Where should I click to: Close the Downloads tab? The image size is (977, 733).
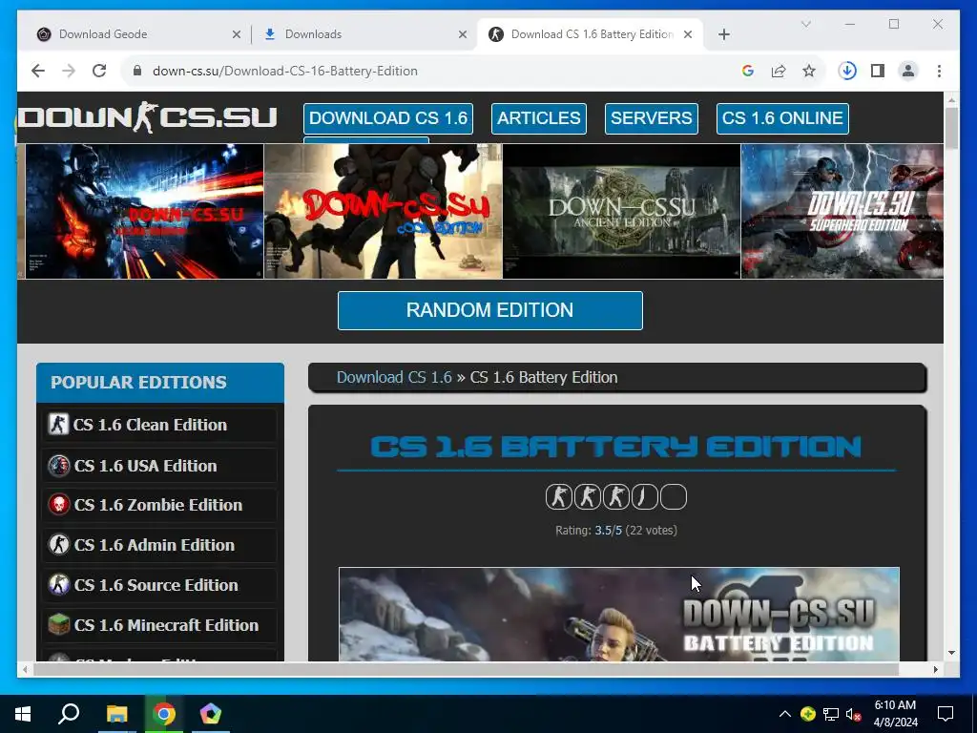(463, 34)
